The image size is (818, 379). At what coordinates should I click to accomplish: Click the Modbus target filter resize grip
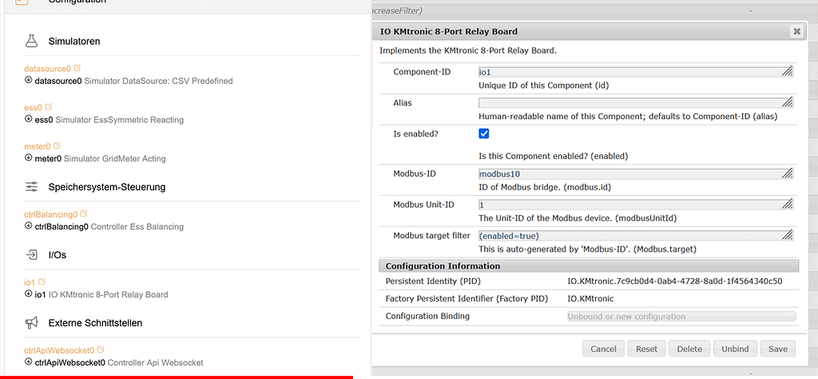[x=788, y=235]
